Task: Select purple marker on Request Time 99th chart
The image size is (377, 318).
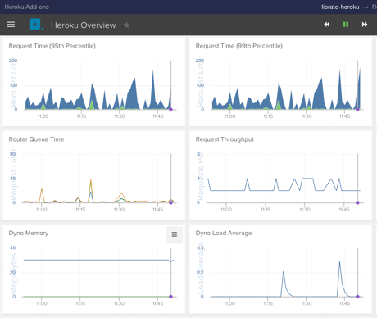Action: pos(357,109)
